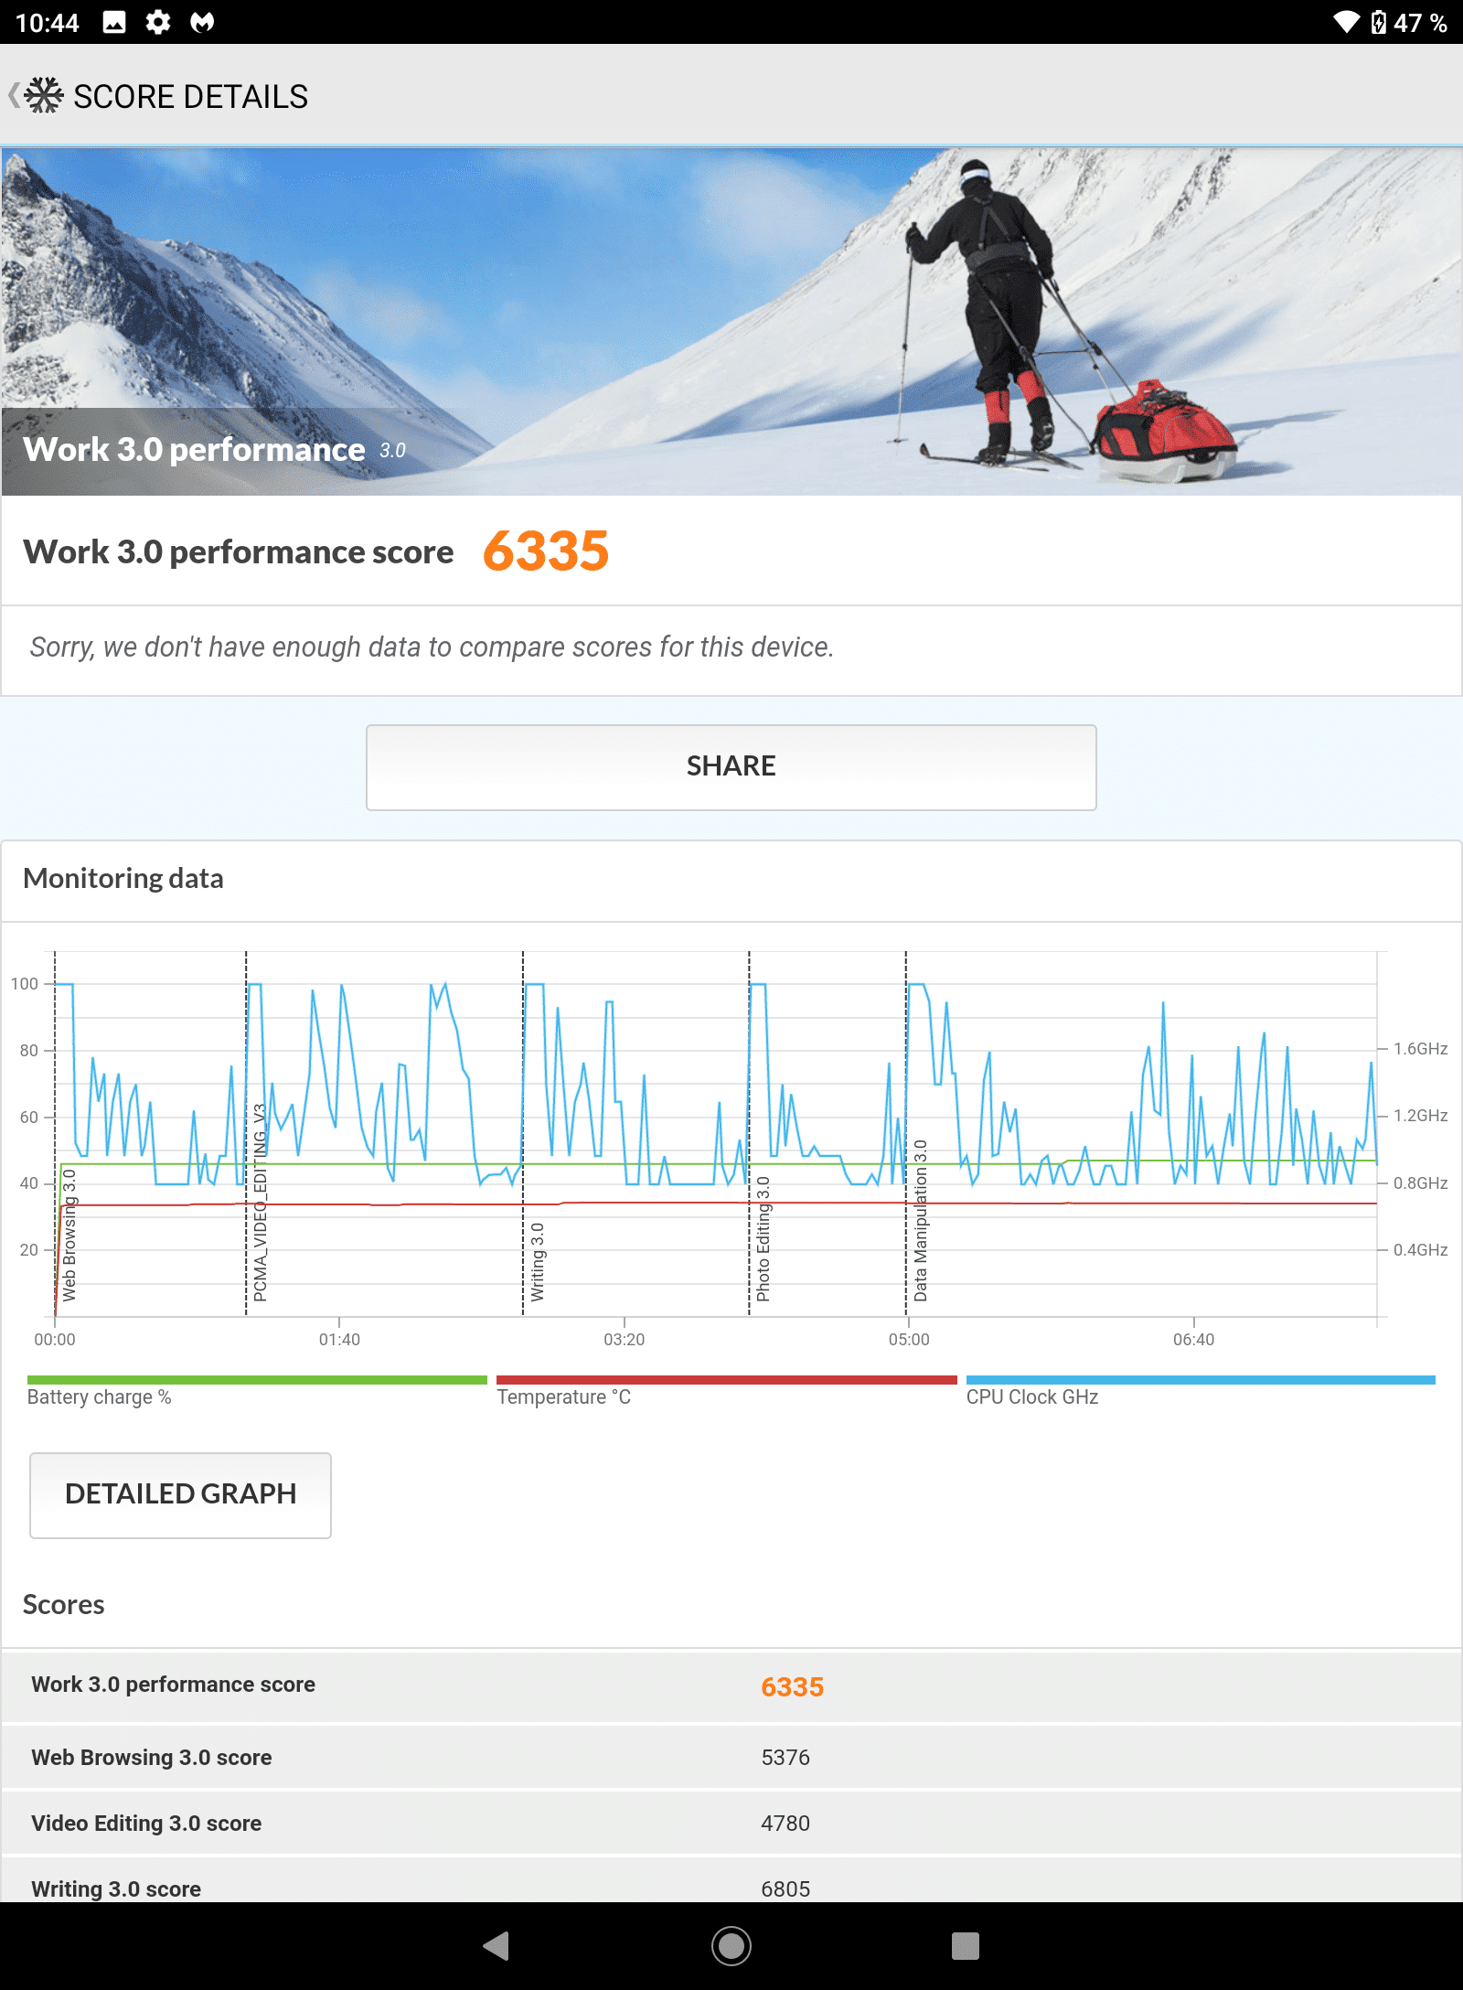Tap the 01:40 time axis label
This screenshot has height=1990, width=1463.
click(x=339, y=1340)
